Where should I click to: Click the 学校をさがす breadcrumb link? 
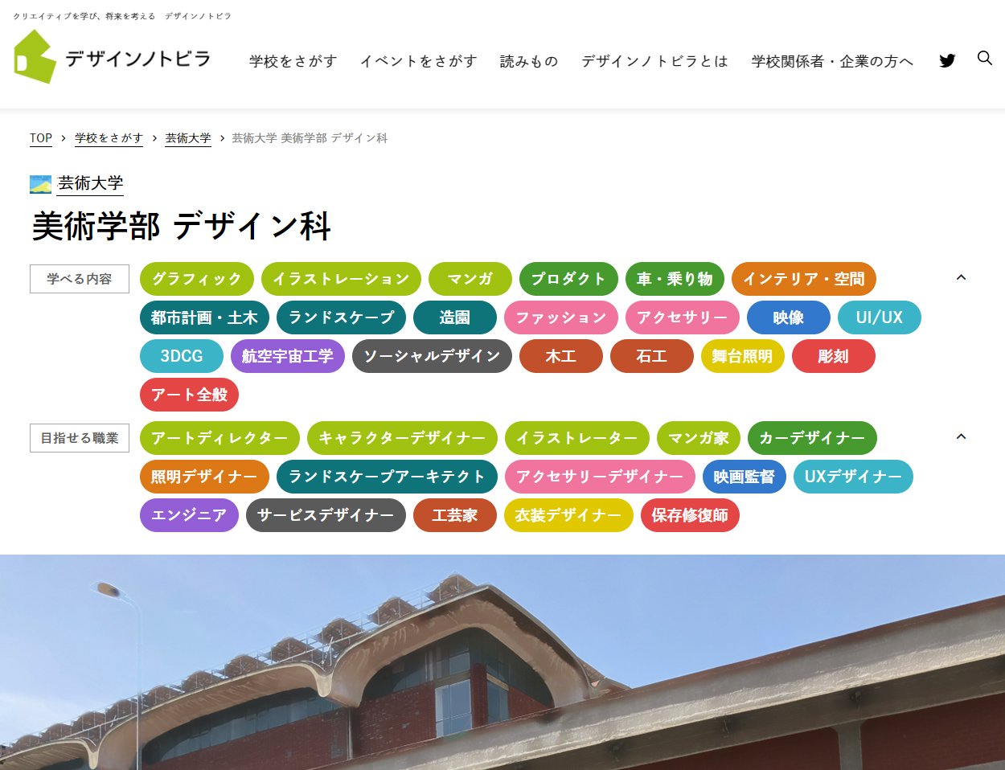[x=109, y=138]
